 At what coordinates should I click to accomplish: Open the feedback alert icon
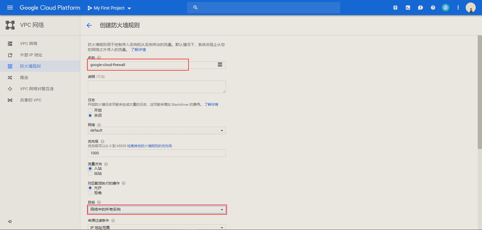[x=420, y=8]
